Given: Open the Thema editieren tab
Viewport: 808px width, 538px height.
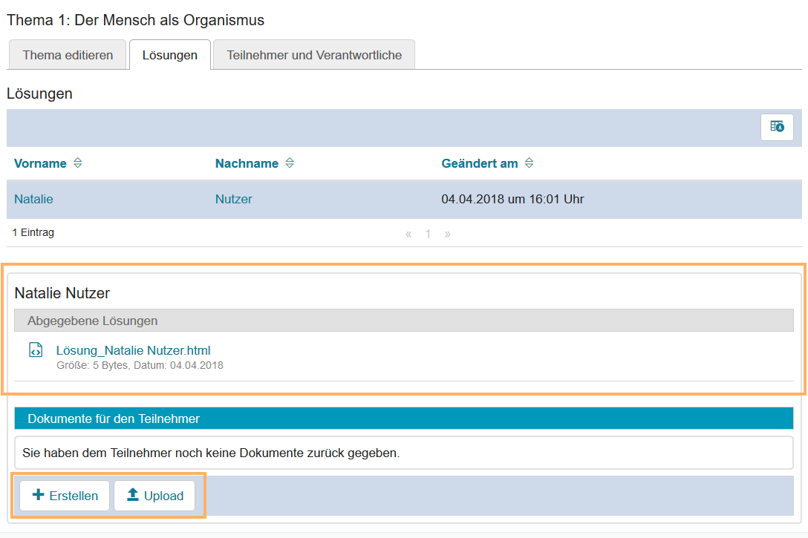Looking at the screenshot, I should (x=68, y=55).
